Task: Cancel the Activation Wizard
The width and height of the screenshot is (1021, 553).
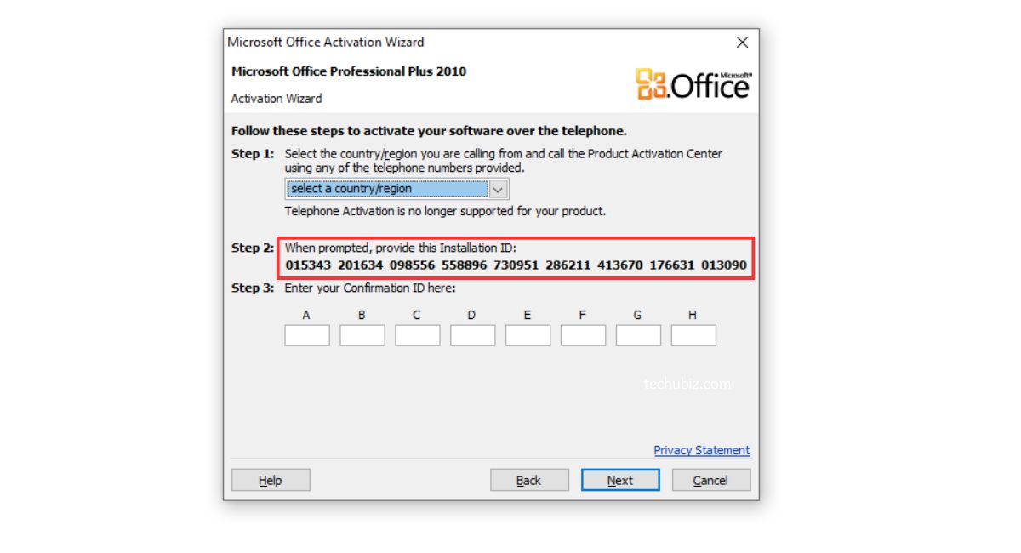Action: point(711,481)
